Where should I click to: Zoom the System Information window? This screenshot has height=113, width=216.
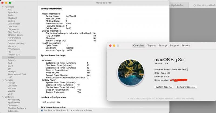coord(10,3)
